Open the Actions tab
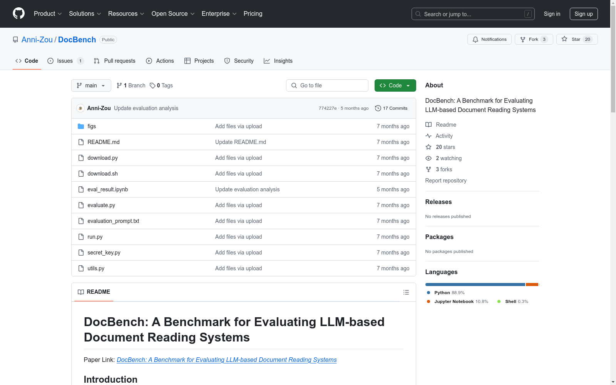This screenshot has height=385, width=616. 160,61
